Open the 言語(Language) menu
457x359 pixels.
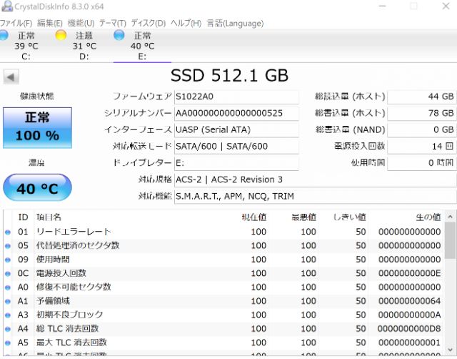coord(235,23)
